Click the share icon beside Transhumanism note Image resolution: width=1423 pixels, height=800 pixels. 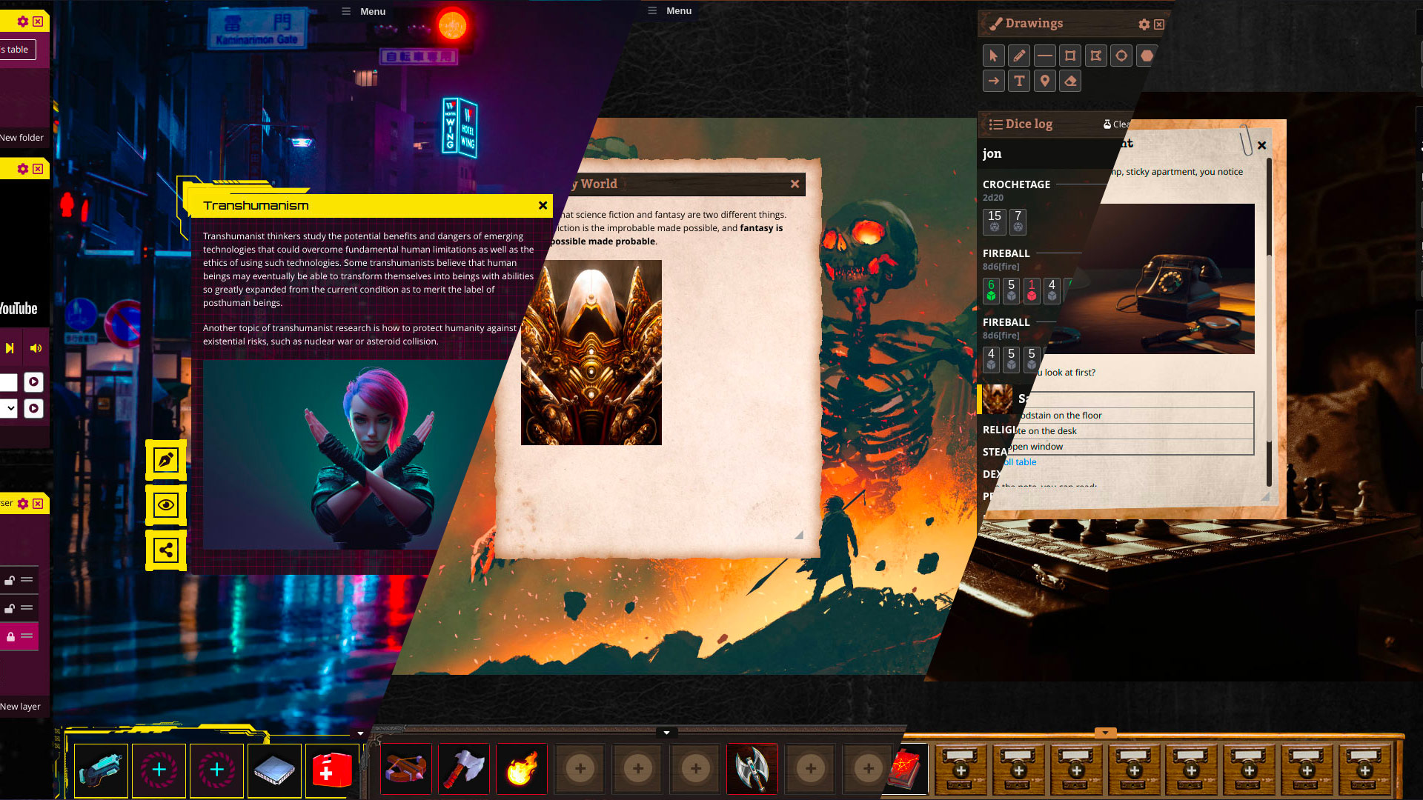[x=165, y=550]
